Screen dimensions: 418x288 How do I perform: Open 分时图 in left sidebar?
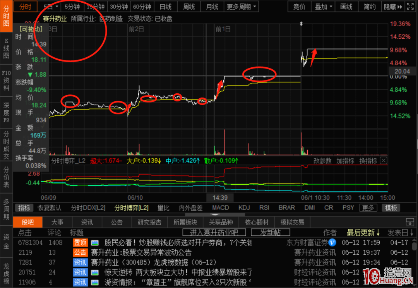[6, 16]
